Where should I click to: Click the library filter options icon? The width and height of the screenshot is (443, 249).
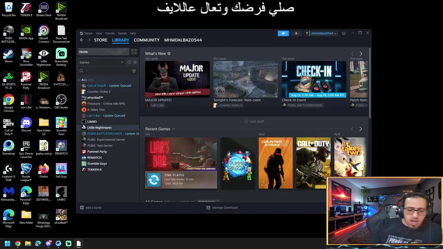[134, 71]
